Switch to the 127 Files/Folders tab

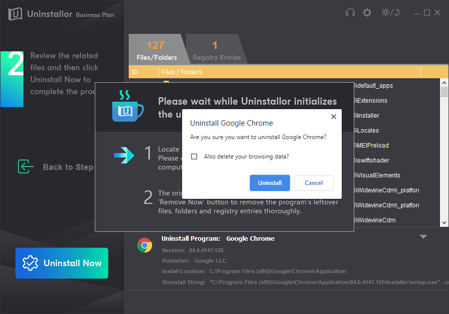[157, 49]
